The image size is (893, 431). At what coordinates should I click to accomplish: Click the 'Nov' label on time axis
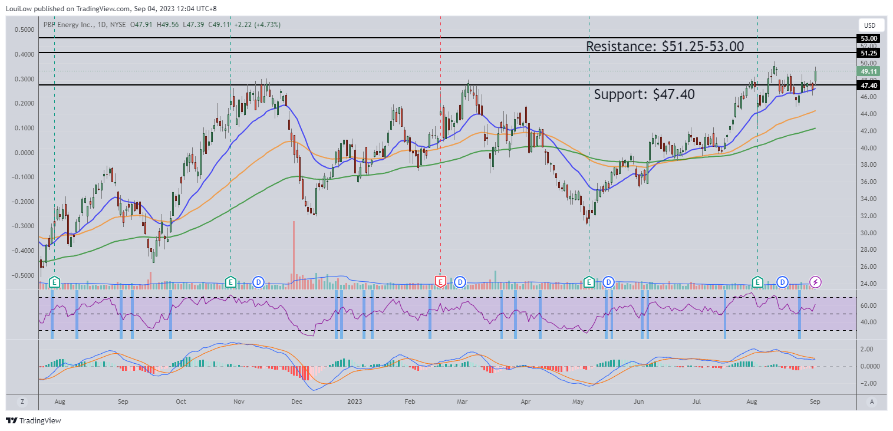(x=239, y=402)
